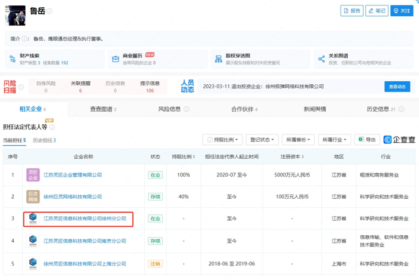Select 历史担任 3 sub-tab
Image resolution: width=419 pixels, height=280 pixels.
click(x=44, y=140)
